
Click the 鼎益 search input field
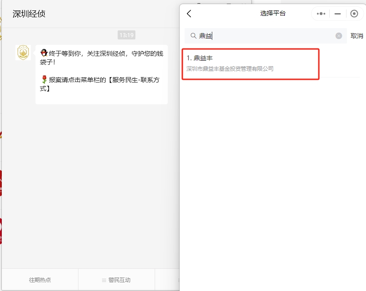266,36
